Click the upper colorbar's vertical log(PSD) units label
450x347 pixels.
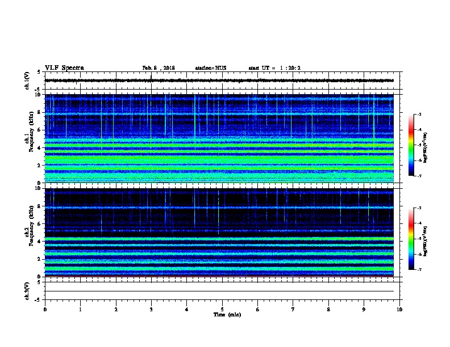(x=426, y=147)
